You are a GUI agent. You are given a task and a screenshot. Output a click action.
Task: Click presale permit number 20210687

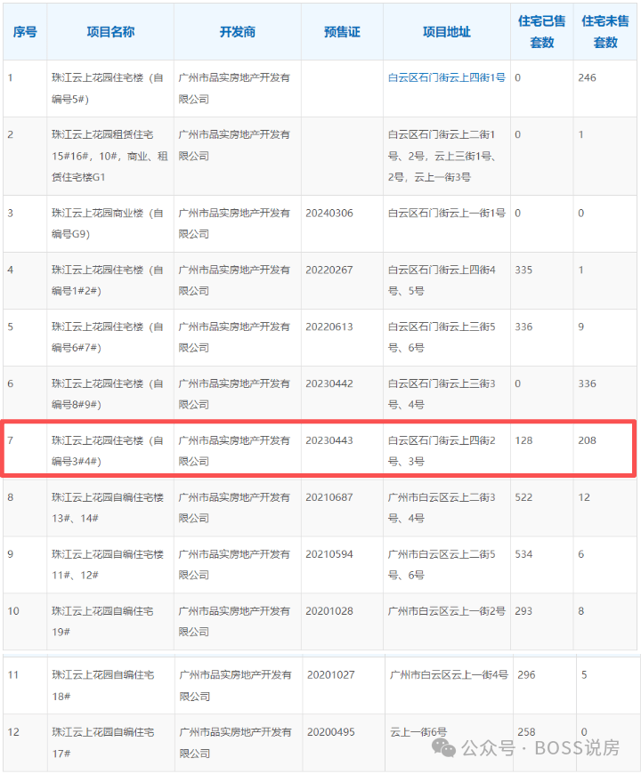coord(329,497)
